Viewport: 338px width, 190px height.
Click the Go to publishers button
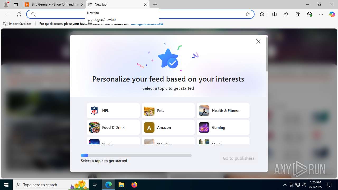238,158
